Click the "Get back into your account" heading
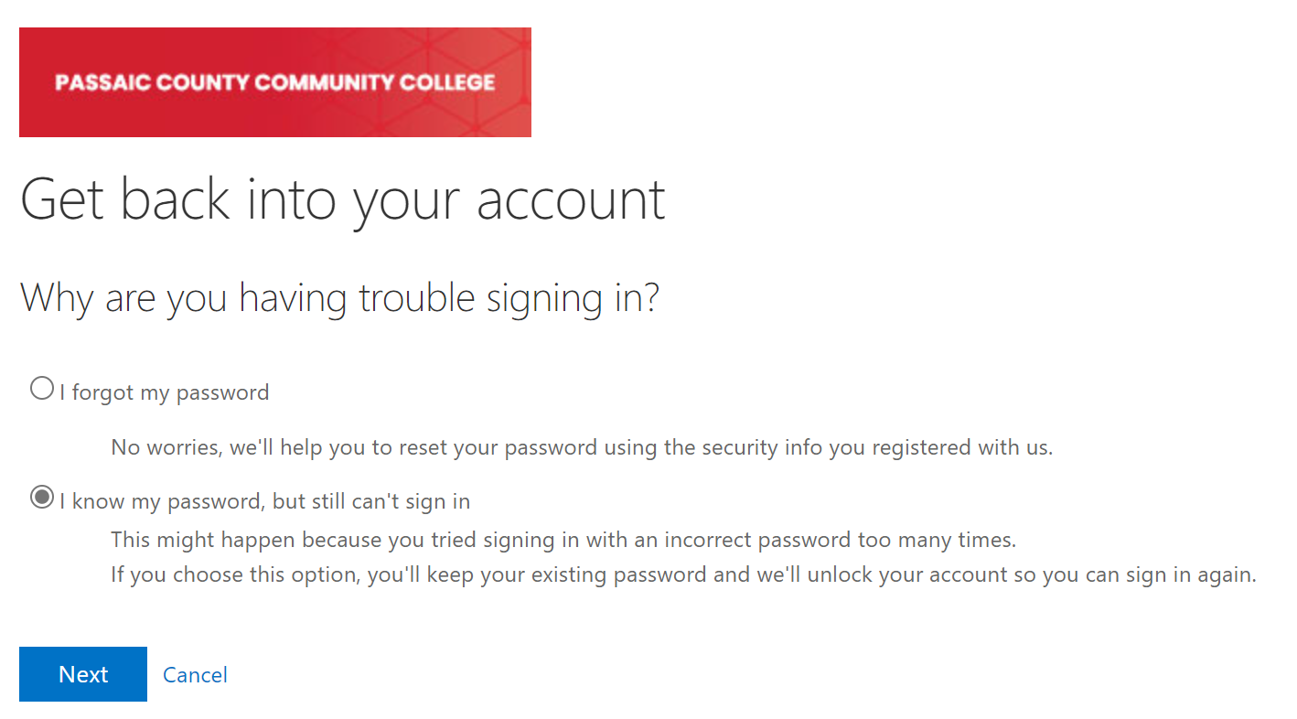Screen dimensions: 1297x719 click(343, 200)
